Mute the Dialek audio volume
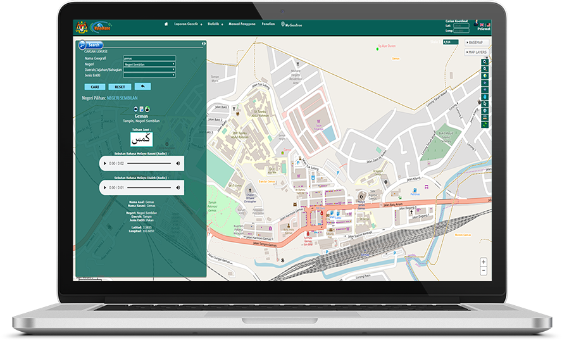Image resolution: width=562 pixels, height=340 pixels. point(178,187)
